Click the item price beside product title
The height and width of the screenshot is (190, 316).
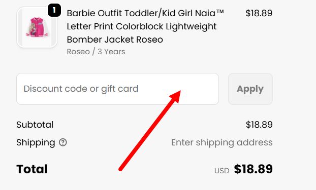coord(259,13)
